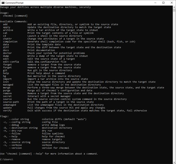Click the scrollbar down arrow

tap(174, 162)
